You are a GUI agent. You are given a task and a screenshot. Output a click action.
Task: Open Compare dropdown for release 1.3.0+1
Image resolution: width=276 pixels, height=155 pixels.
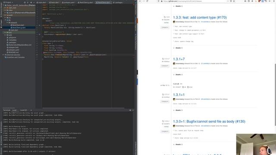(165, 131)
